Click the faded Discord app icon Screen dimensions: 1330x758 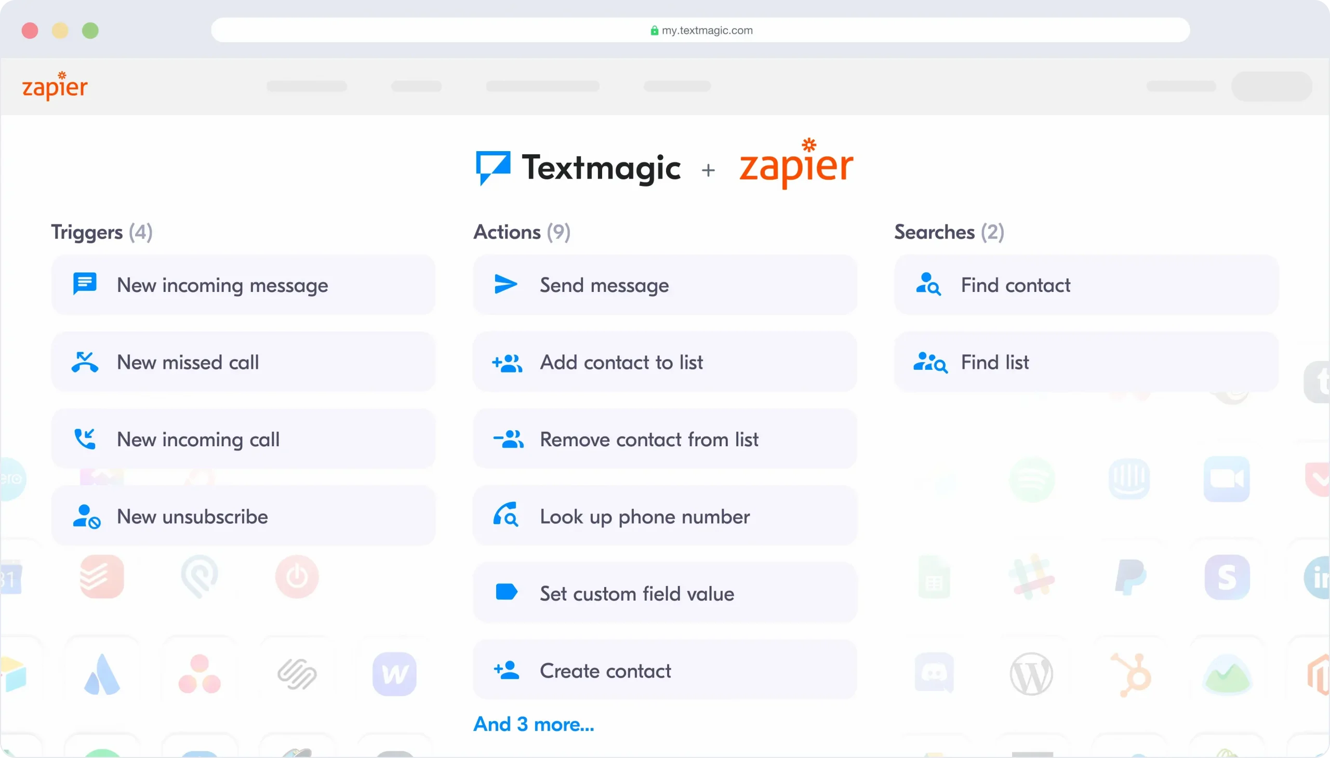(x=935, y=673)
